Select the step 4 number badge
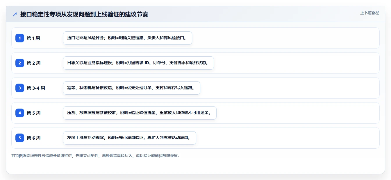391x180 pixels. tap(20, 113)
